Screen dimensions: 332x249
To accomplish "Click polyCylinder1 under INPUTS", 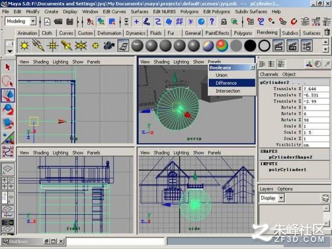I will coord(287,169).
